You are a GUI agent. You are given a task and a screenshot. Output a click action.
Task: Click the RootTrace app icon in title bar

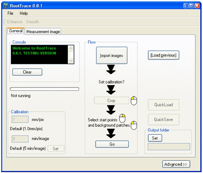click(5, 6)
